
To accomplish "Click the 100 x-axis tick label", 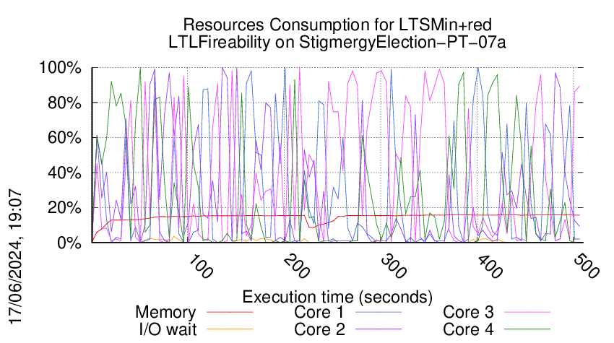I will point(201,267).
